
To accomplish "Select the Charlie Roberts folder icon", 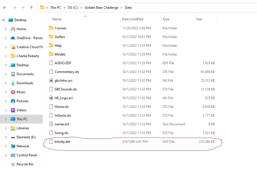I will pos(13,56).
